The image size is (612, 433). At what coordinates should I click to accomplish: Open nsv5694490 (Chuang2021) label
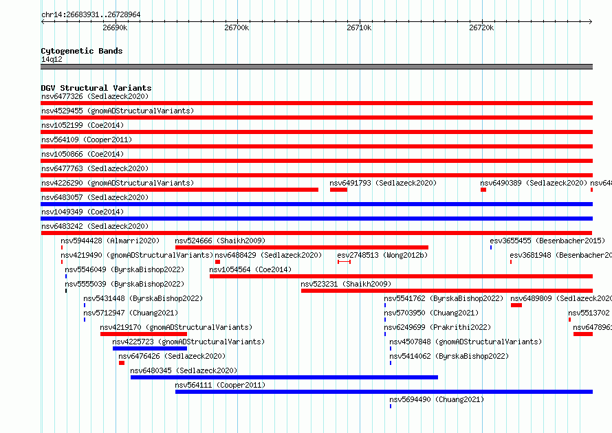(x=437, y=399)
